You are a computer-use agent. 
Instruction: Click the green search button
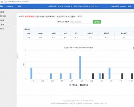97,22
